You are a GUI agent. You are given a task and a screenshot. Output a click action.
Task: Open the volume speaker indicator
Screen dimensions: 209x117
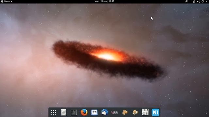point(199,1)
